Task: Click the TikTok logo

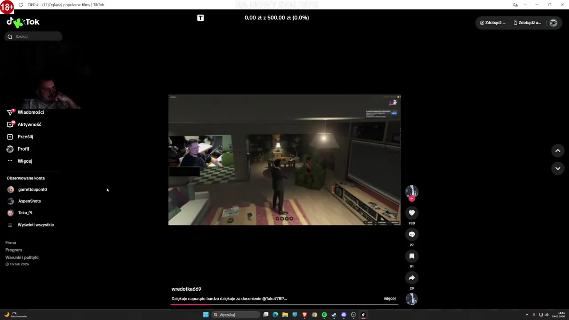Action: [23, 22]
